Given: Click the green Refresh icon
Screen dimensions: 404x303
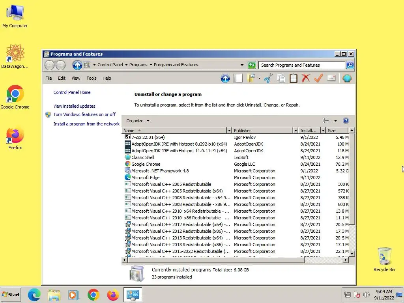Looking at the screenshot, I should click(252, 65).
